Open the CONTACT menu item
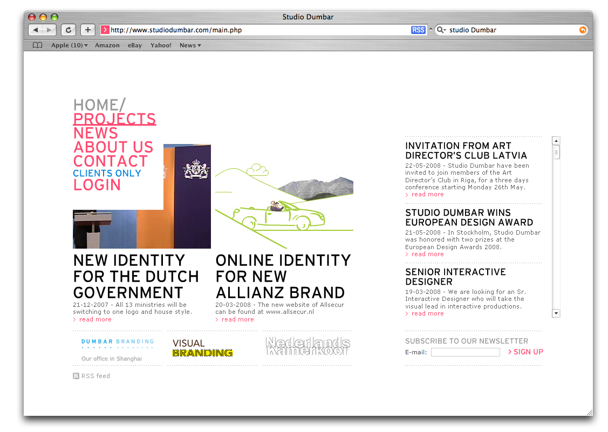Screen dimensions: 608x432 (x=111, y=161)
